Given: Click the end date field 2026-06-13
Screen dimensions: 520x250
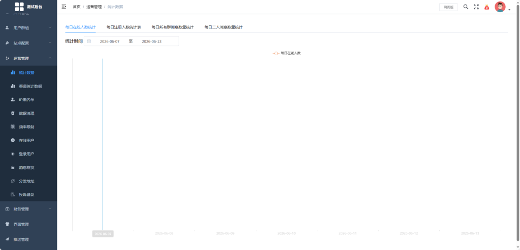Looking at the screenshot, I should pos(151,41).
